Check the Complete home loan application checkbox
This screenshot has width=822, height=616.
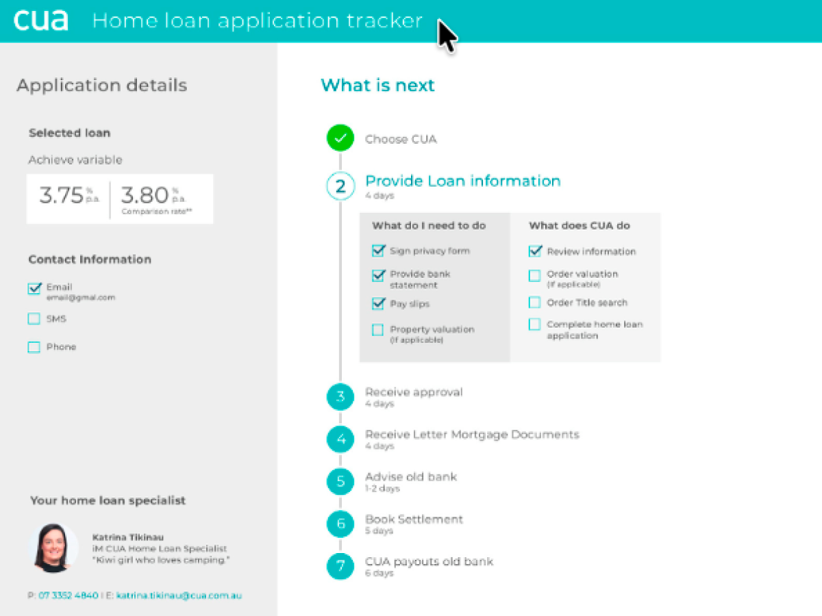(535, 324)
